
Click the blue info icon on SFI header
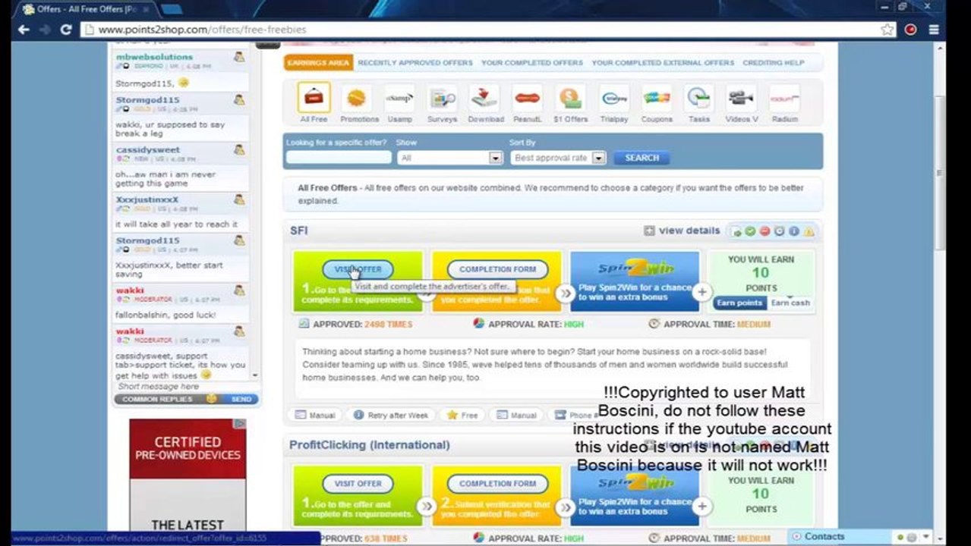pyautogui.click(x=794, y=231)
